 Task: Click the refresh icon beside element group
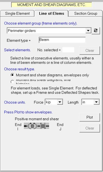[96, 31]
